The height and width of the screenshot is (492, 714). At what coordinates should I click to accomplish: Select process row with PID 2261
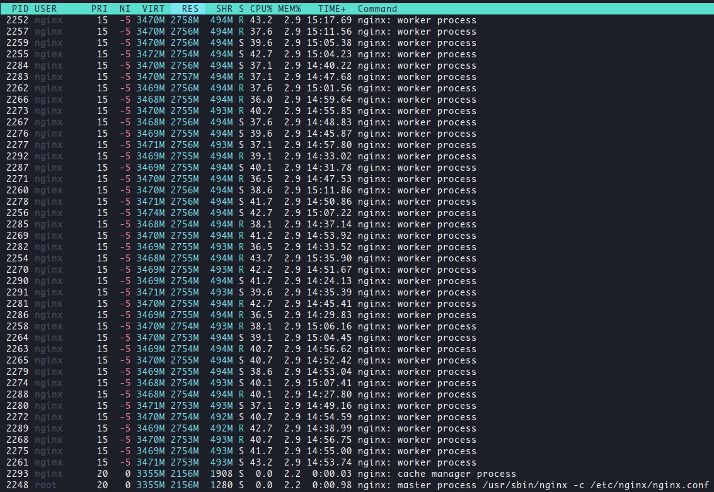pyautogui.click(x=357, y=462)
